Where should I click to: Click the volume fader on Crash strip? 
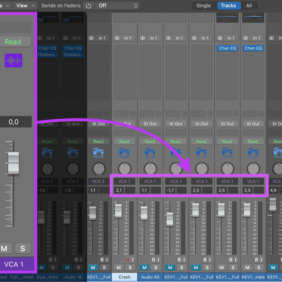[x=118, y=211]
